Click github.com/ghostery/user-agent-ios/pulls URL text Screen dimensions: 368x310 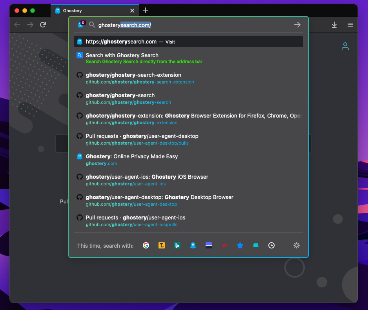coord(132,225)
